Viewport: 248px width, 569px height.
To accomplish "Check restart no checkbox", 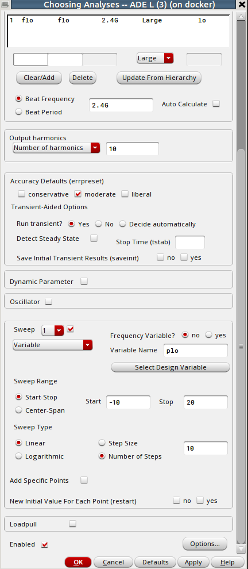I will point(177,501).
